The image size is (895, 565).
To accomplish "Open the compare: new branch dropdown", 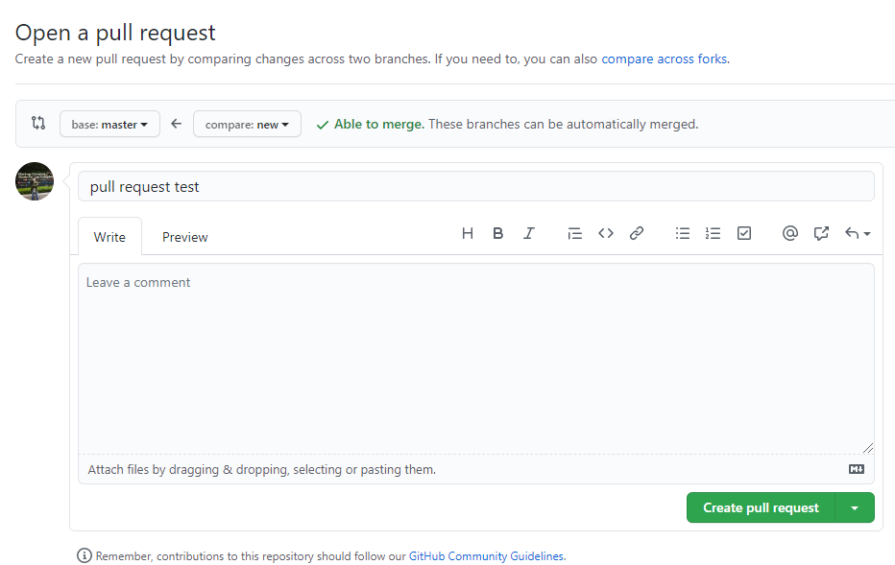I will pos(247,124).
